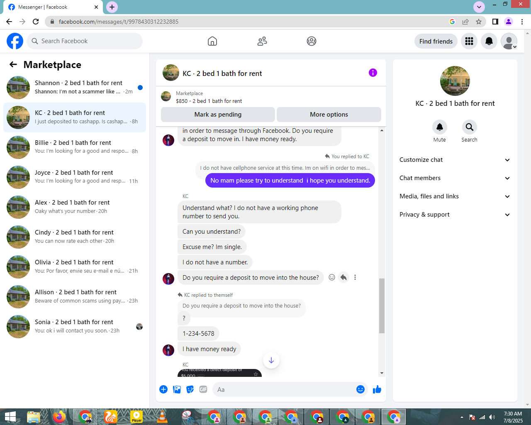Click the chat vertical scrollbar thumb
Image resolution: width=531 pixels, height=425 pixels.
click(382, 306)
